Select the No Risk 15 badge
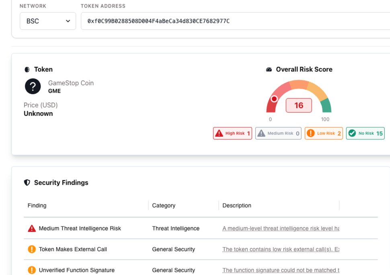Viewport: 390px width, 275px height. pyautogui.click(x=365, y=133)
